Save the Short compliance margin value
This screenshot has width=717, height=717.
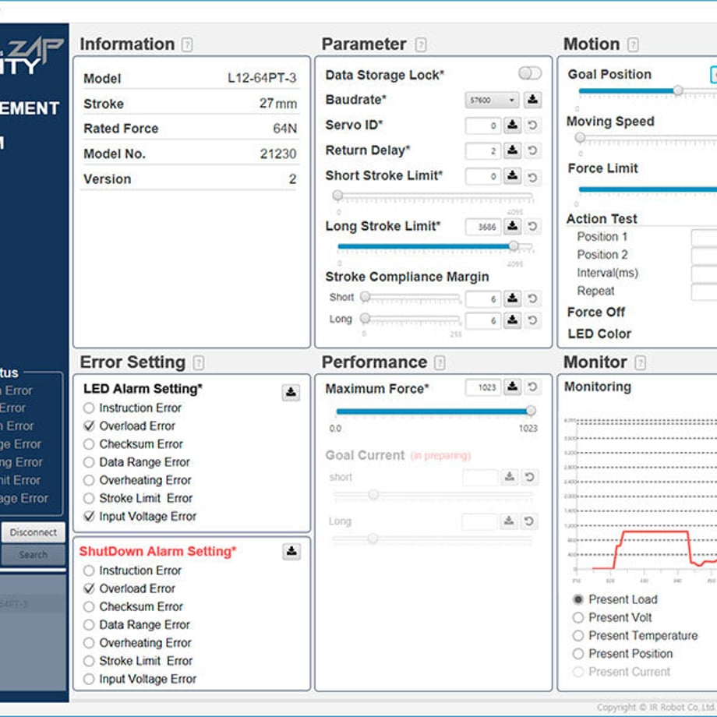point(513,298)
